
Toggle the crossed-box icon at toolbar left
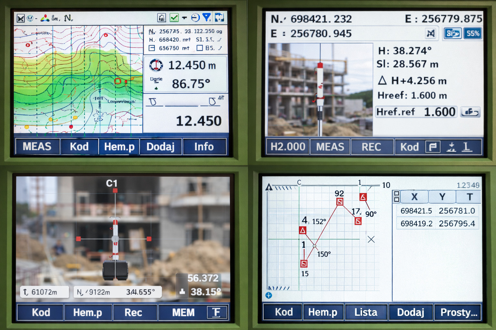tap(21, 18)
